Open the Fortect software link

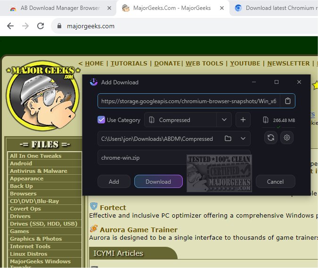pyautogui.click(x=113, y=208)
